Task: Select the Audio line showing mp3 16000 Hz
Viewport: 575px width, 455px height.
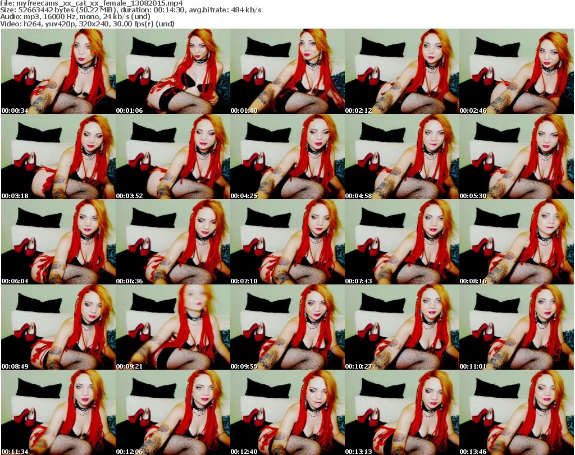Action: click(x=75, y=17)
